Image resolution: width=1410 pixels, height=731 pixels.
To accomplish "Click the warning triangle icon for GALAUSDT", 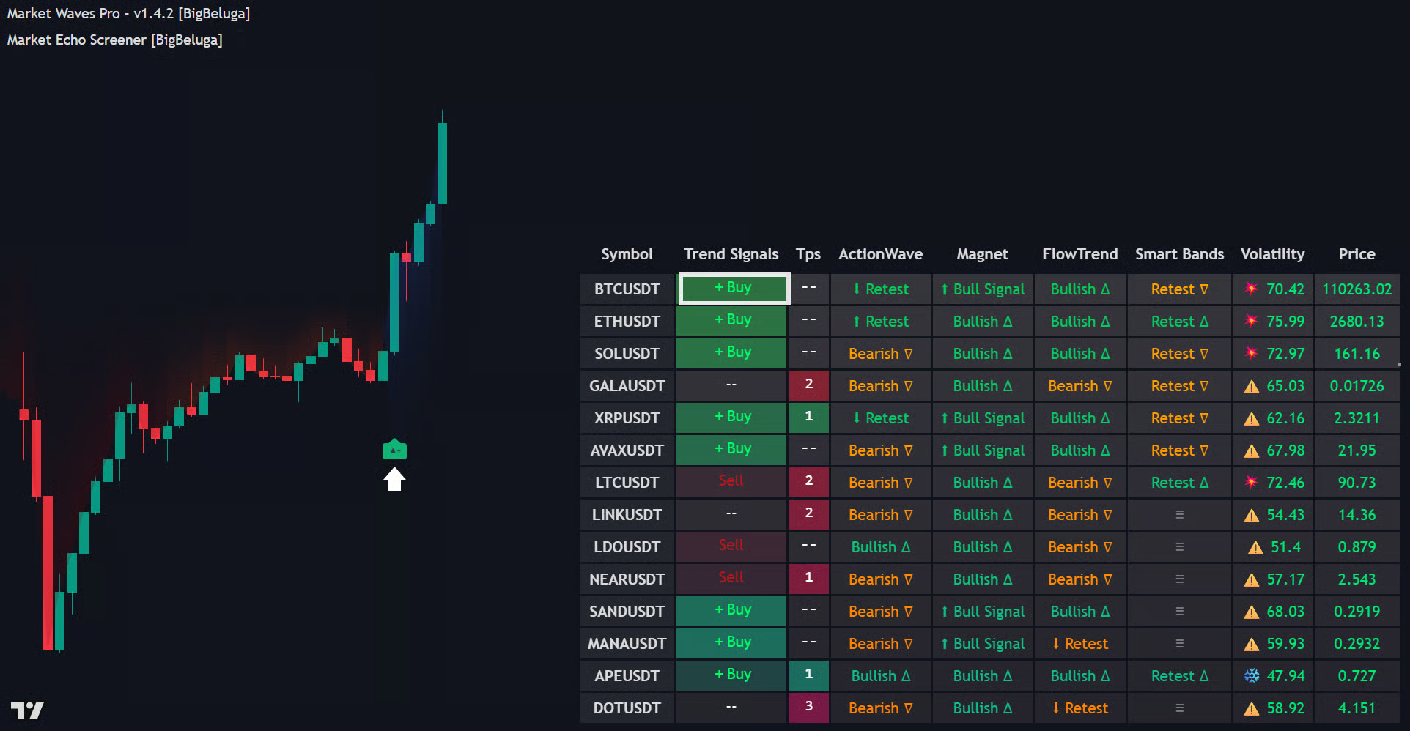I will click(1252, 386).
